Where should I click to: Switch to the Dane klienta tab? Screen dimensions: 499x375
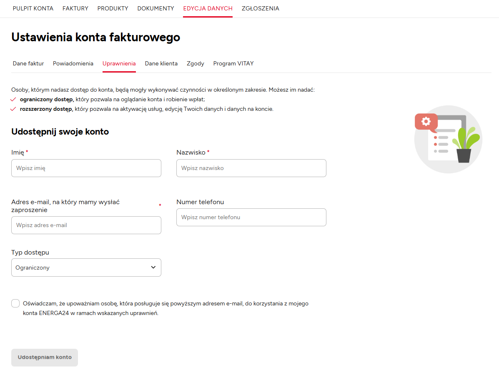point(161,64)
